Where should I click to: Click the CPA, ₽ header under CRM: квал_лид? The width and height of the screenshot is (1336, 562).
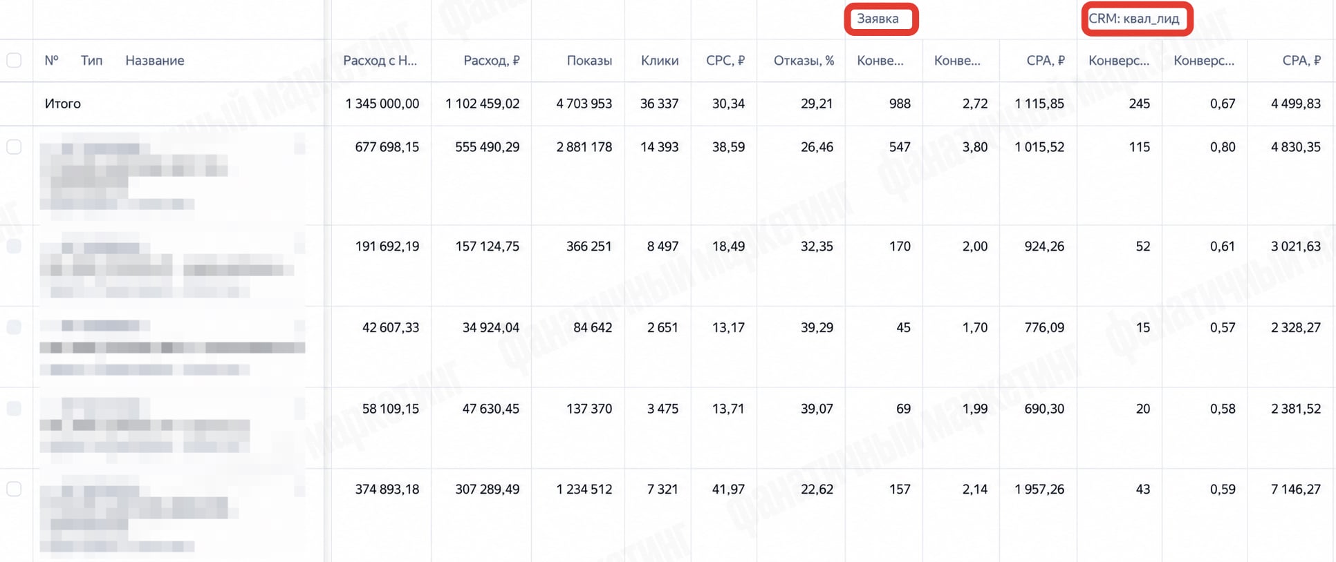(1301, 61)
